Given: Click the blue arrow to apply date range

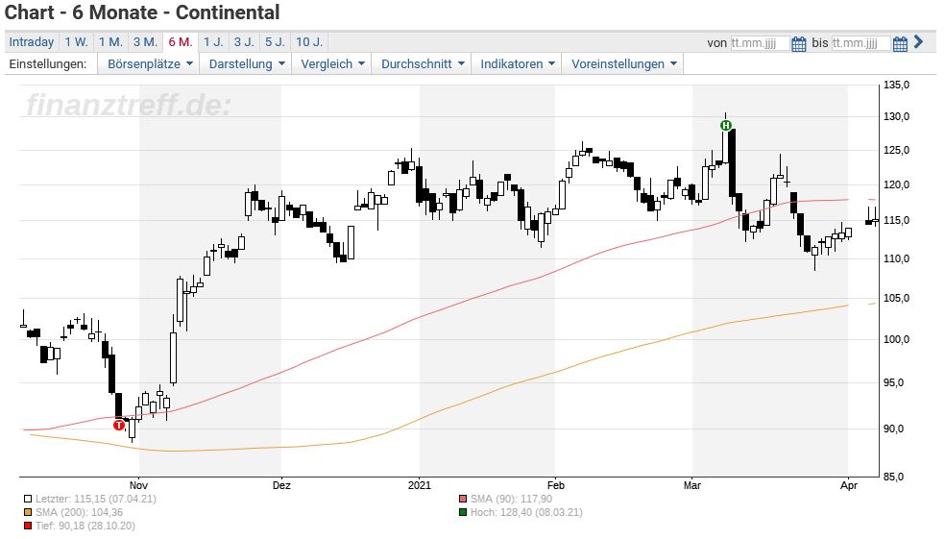Looking at the screenshot, I should [x=918, y=41].
